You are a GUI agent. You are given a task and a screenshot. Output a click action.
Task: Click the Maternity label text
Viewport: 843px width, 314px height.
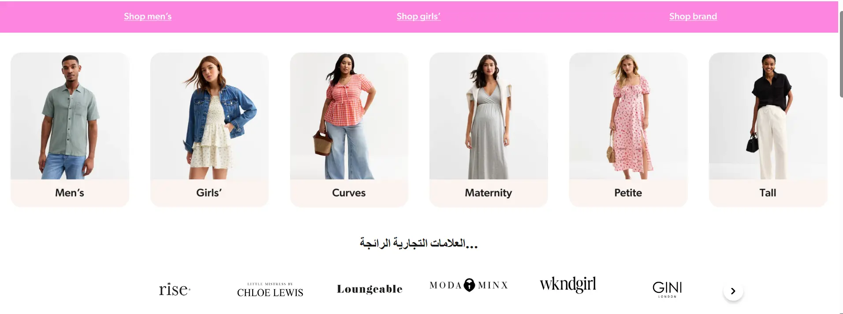489,193
